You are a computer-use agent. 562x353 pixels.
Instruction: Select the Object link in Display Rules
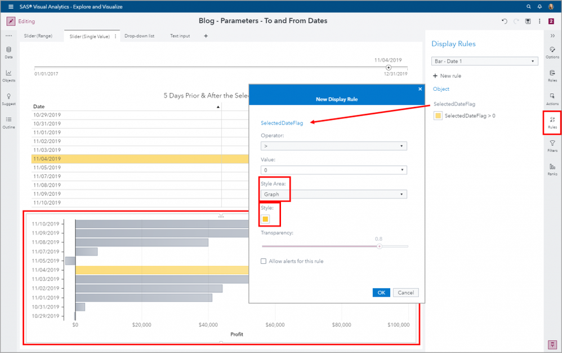coord(441,89)
